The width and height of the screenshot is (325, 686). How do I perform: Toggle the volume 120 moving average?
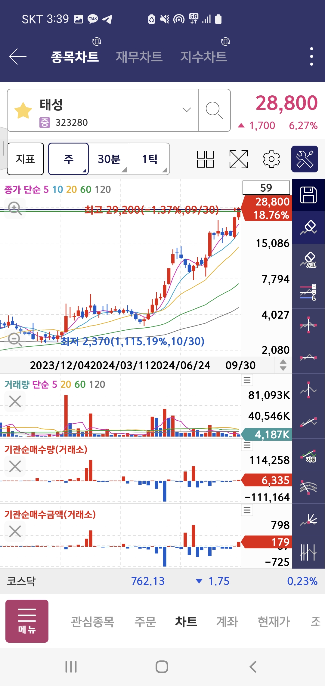point(97,384)
